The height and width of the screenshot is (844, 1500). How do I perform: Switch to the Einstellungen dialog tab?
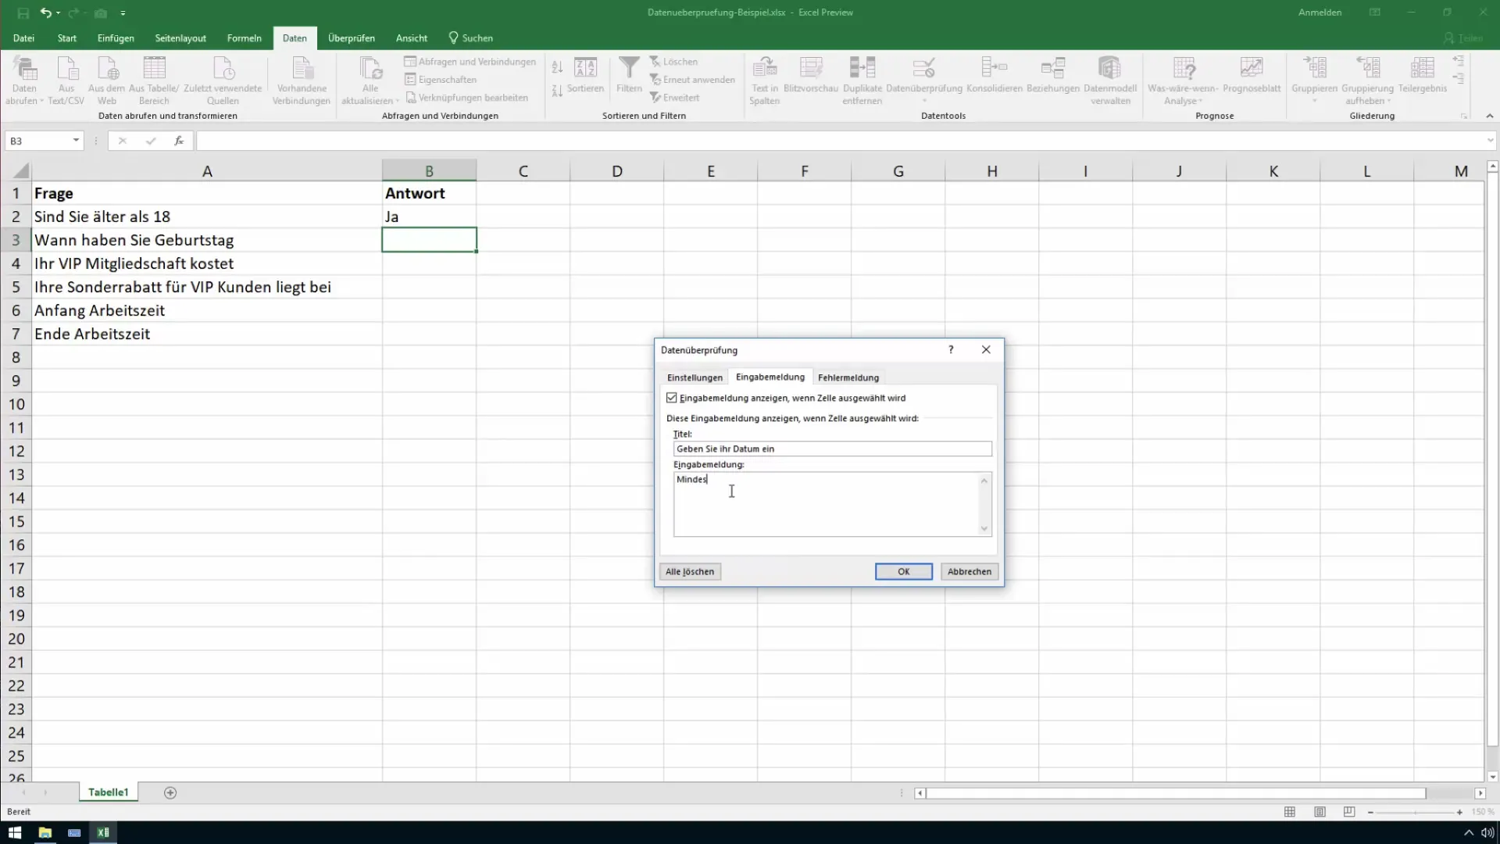(x=695, y=377)
